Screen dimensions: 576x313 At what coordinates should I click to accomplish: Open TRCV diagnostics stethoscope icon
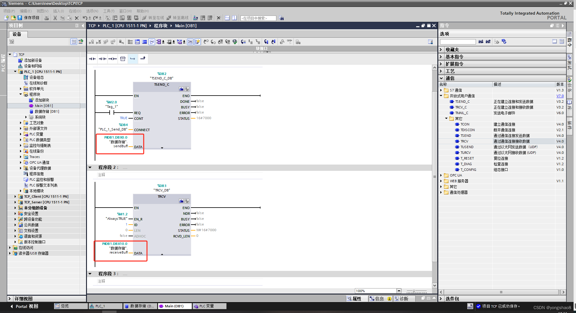tap(187, 201)
